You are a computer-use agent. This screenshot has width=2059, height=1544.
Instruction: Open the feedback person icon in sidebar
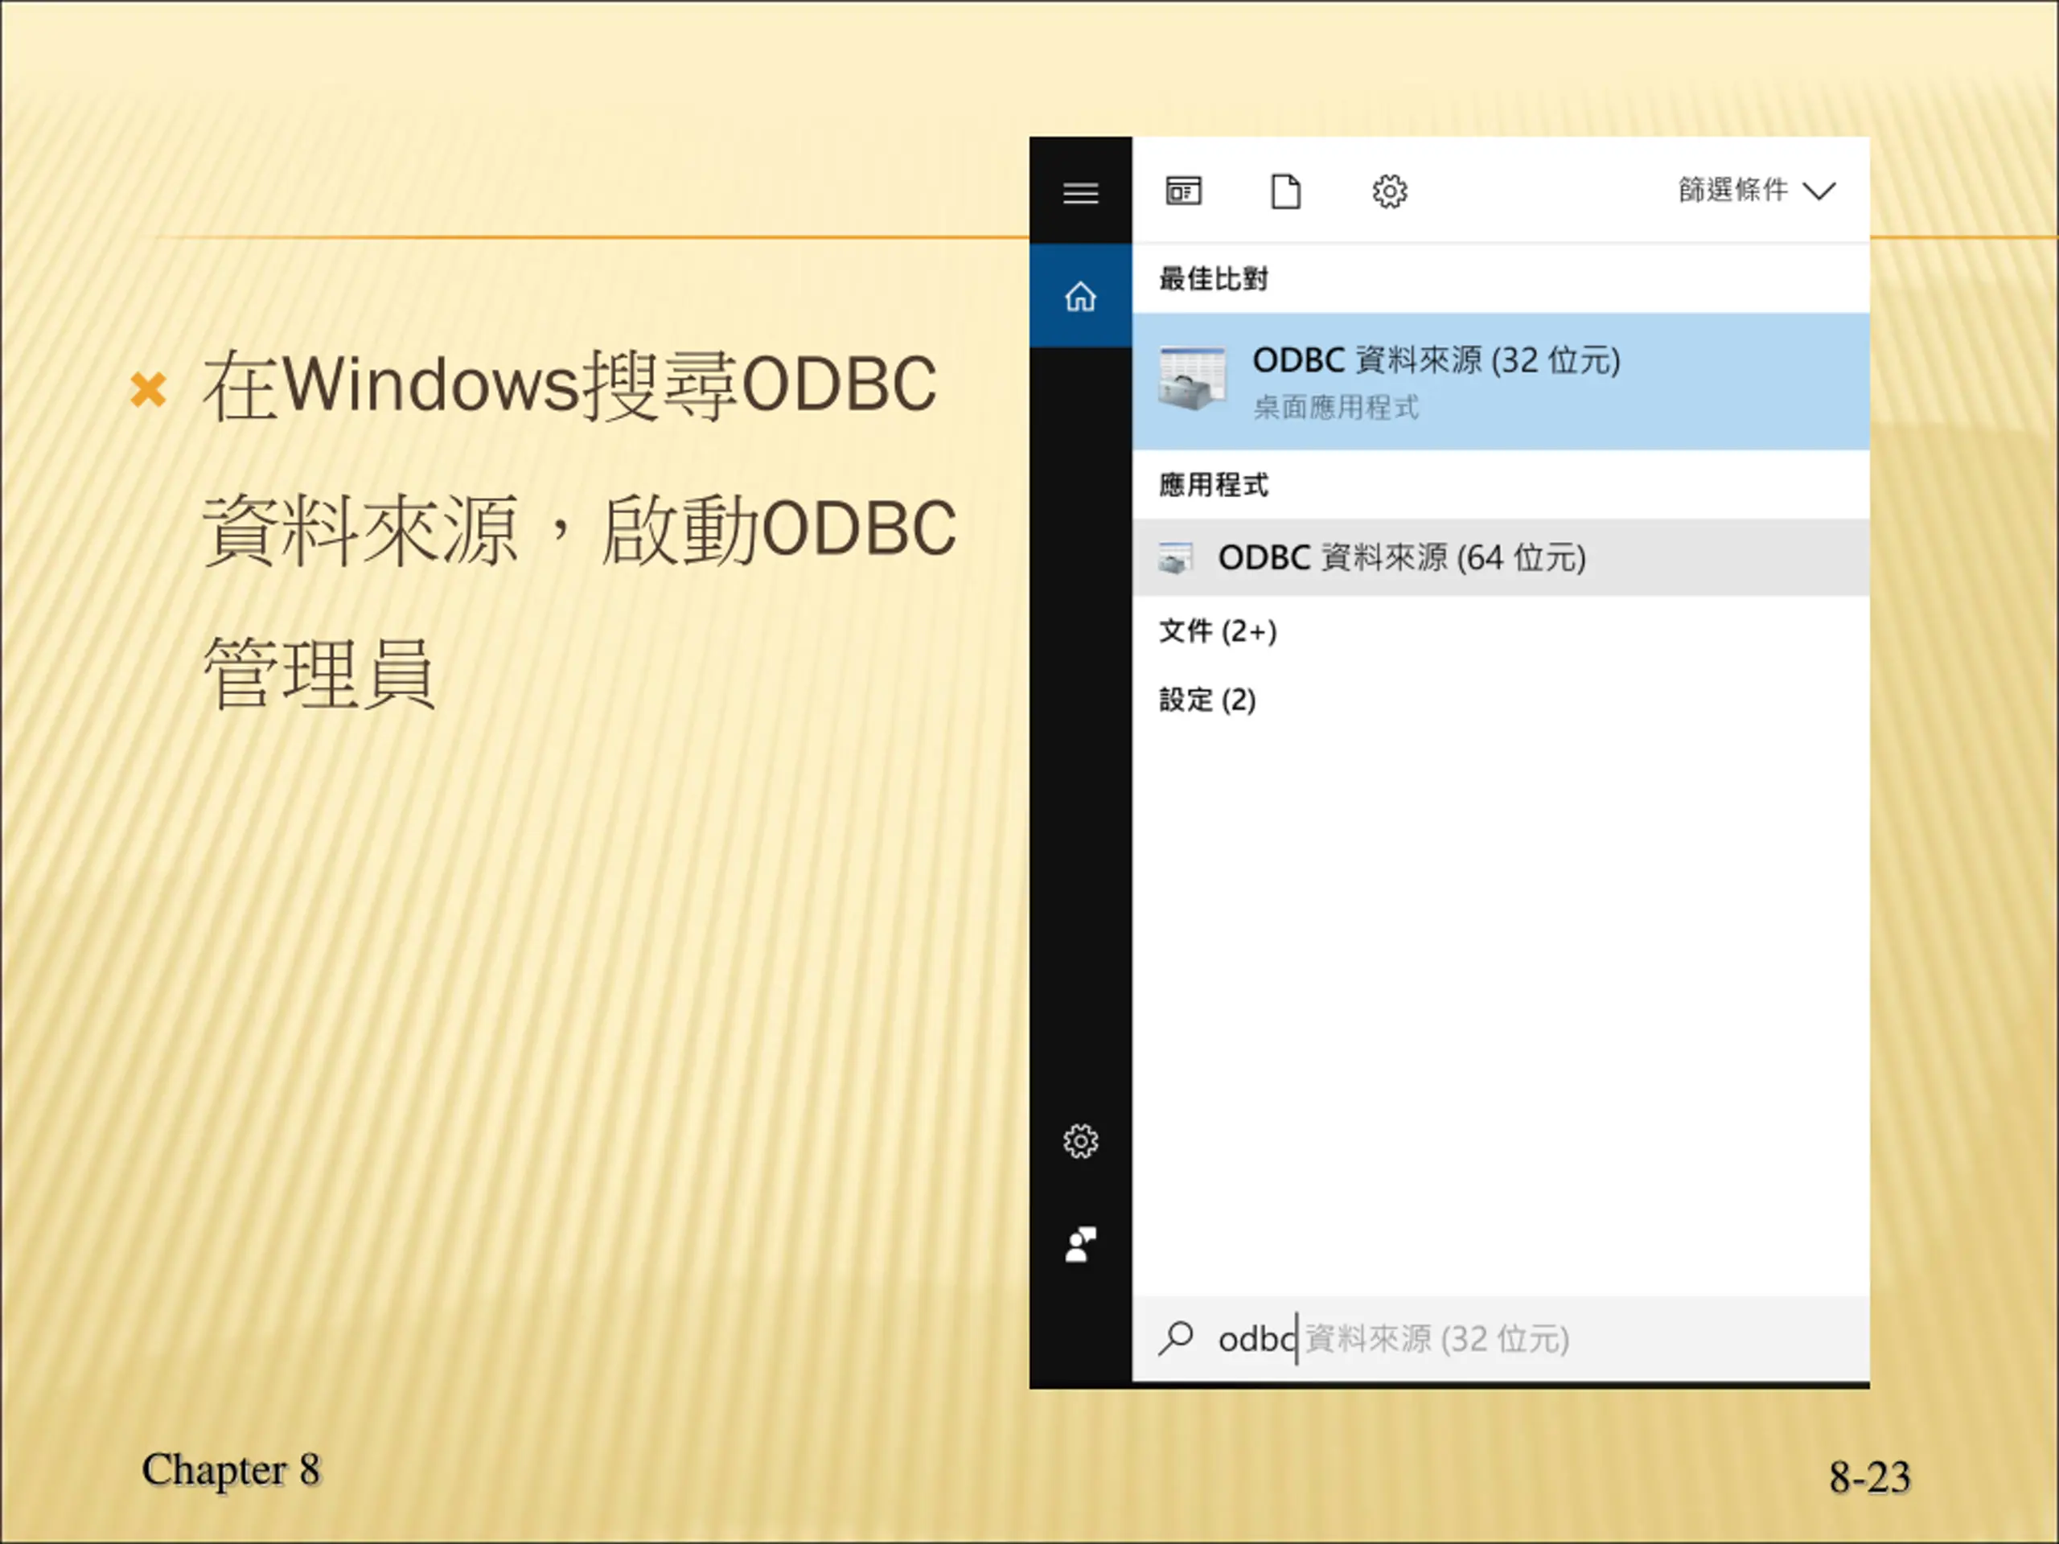pyautogui.click(x=1081, y=1244)
